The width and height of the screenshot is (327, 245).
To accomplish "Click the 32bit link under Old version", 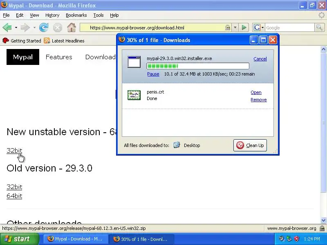I will pos(14,187).
